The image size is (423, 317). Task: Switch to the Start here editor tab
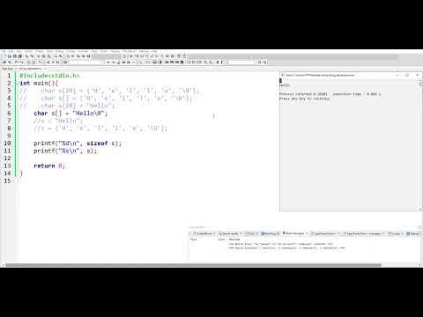tap(7, 69)
